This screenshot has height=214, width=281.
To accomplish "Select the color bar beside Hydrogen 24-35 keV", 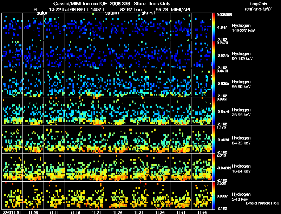I will click(214, 139).
